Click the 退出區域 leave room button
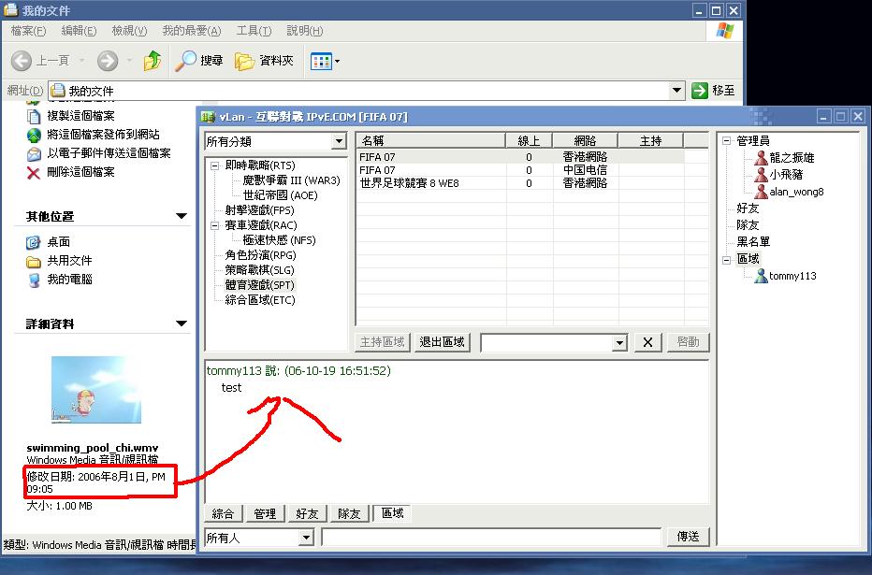The height and width of the screenshot is (575, 872). click(443, 342)
